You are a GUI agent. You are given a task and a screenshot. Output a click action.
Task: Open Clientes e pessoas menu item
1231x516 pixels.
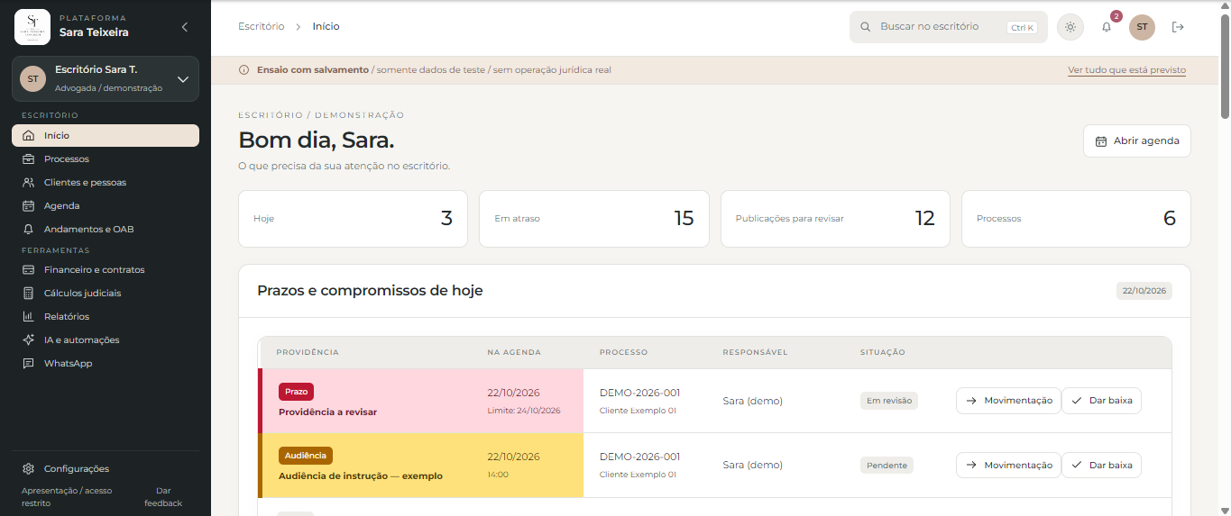tap(106, 183)
